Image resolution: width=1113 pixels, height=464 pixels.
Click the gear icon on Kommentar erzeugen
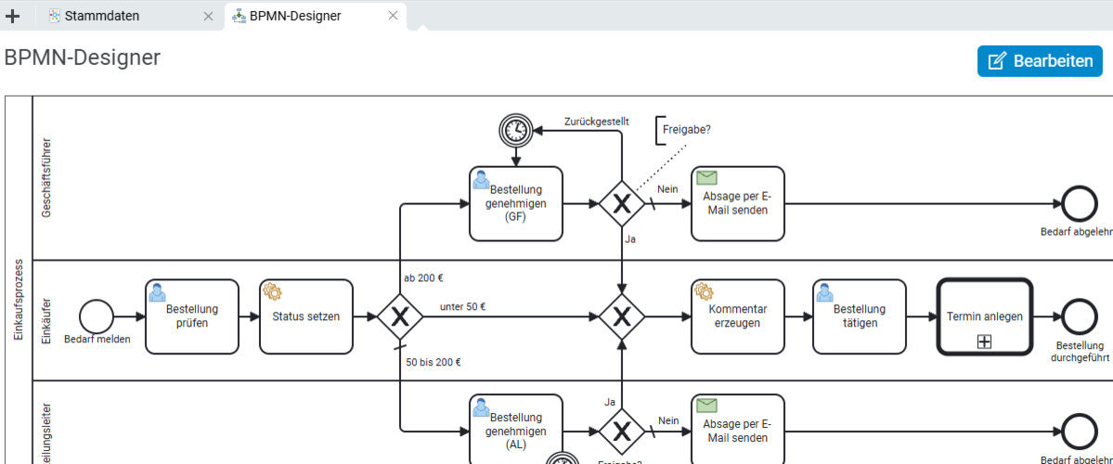click(x=704, y=290)
